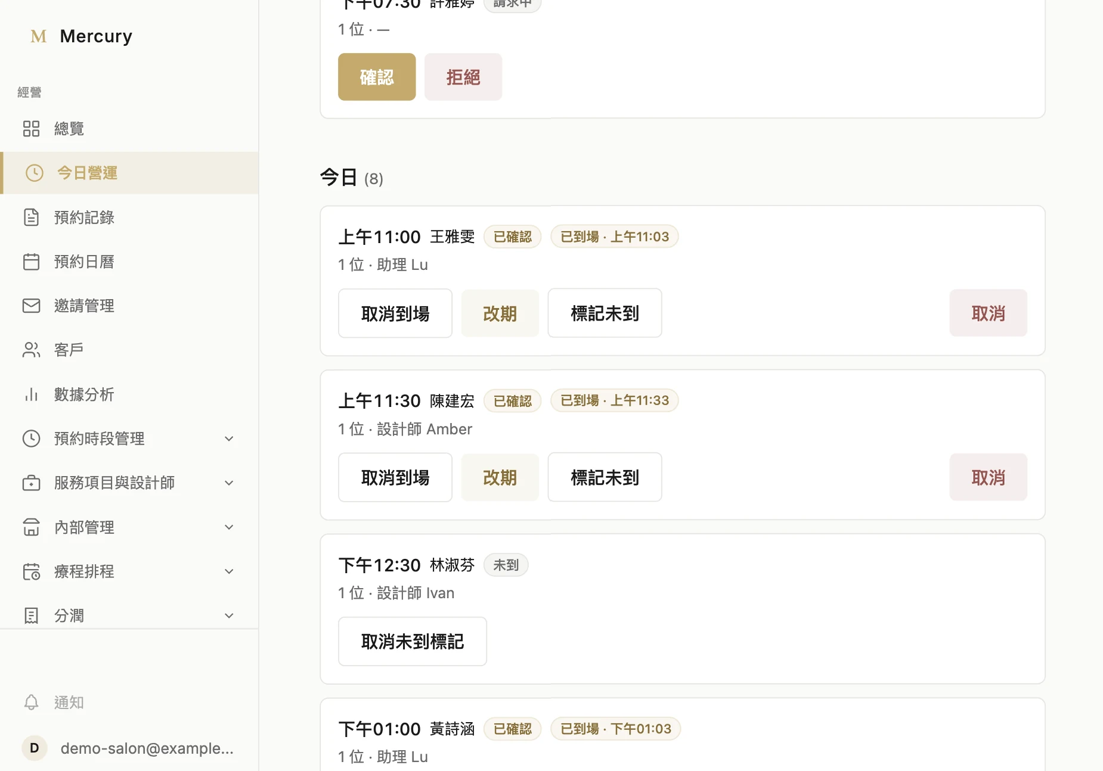Click the 已確認 badge for 陳建宏
This screenshot has height=771, width=1103.
point(512,401)
